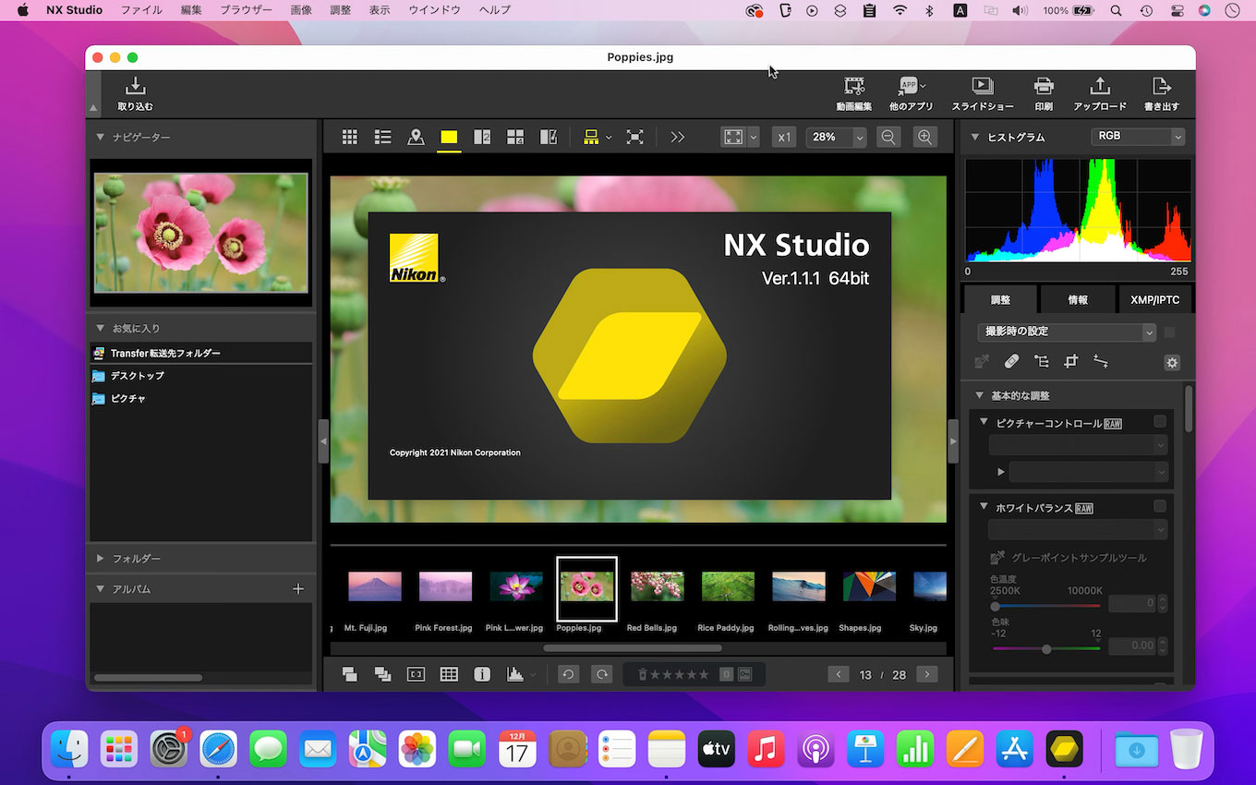Select the Mt. Fuji.jpg thumbnail

[375, 586]
